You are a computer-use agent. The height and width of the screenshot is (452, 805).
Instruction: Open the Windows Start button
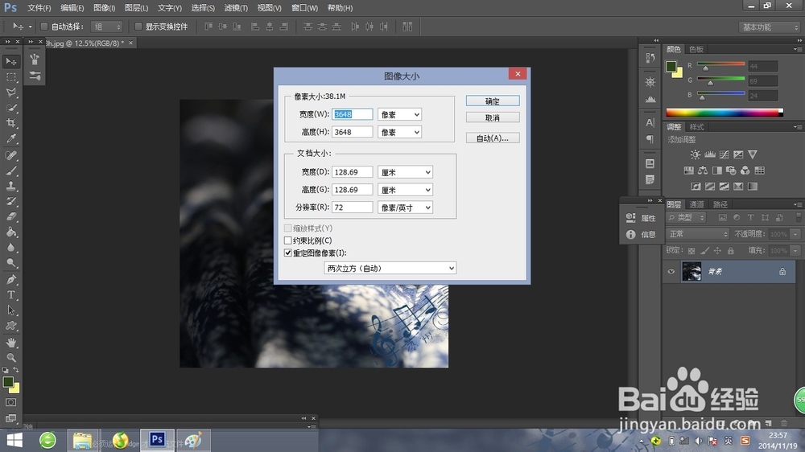tap(14, 440)
